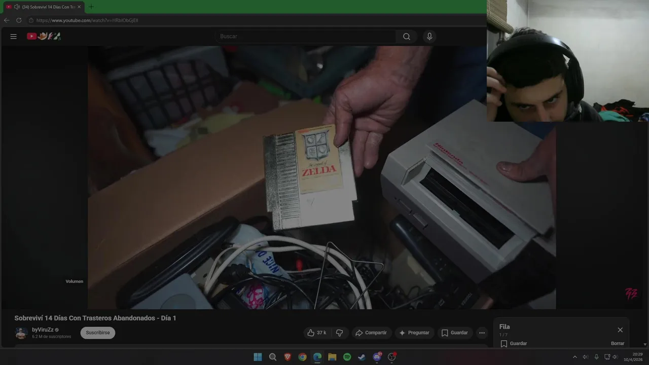Image resolution: width=649 pixels, height=365 pixels.
Task: Open the Preguntar AI button
Action: (x=414, y=333)
